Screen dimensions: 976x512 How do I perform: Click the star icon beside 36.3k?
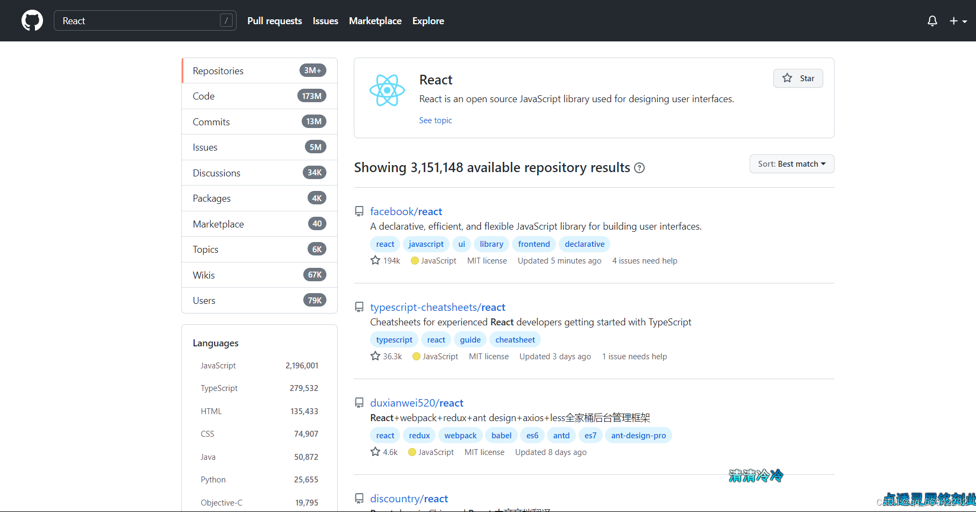tap(375, 356)
